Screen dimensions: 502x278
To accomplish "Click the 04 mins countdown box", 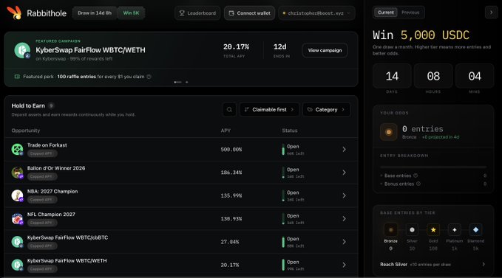I will [x=475, y=76].
